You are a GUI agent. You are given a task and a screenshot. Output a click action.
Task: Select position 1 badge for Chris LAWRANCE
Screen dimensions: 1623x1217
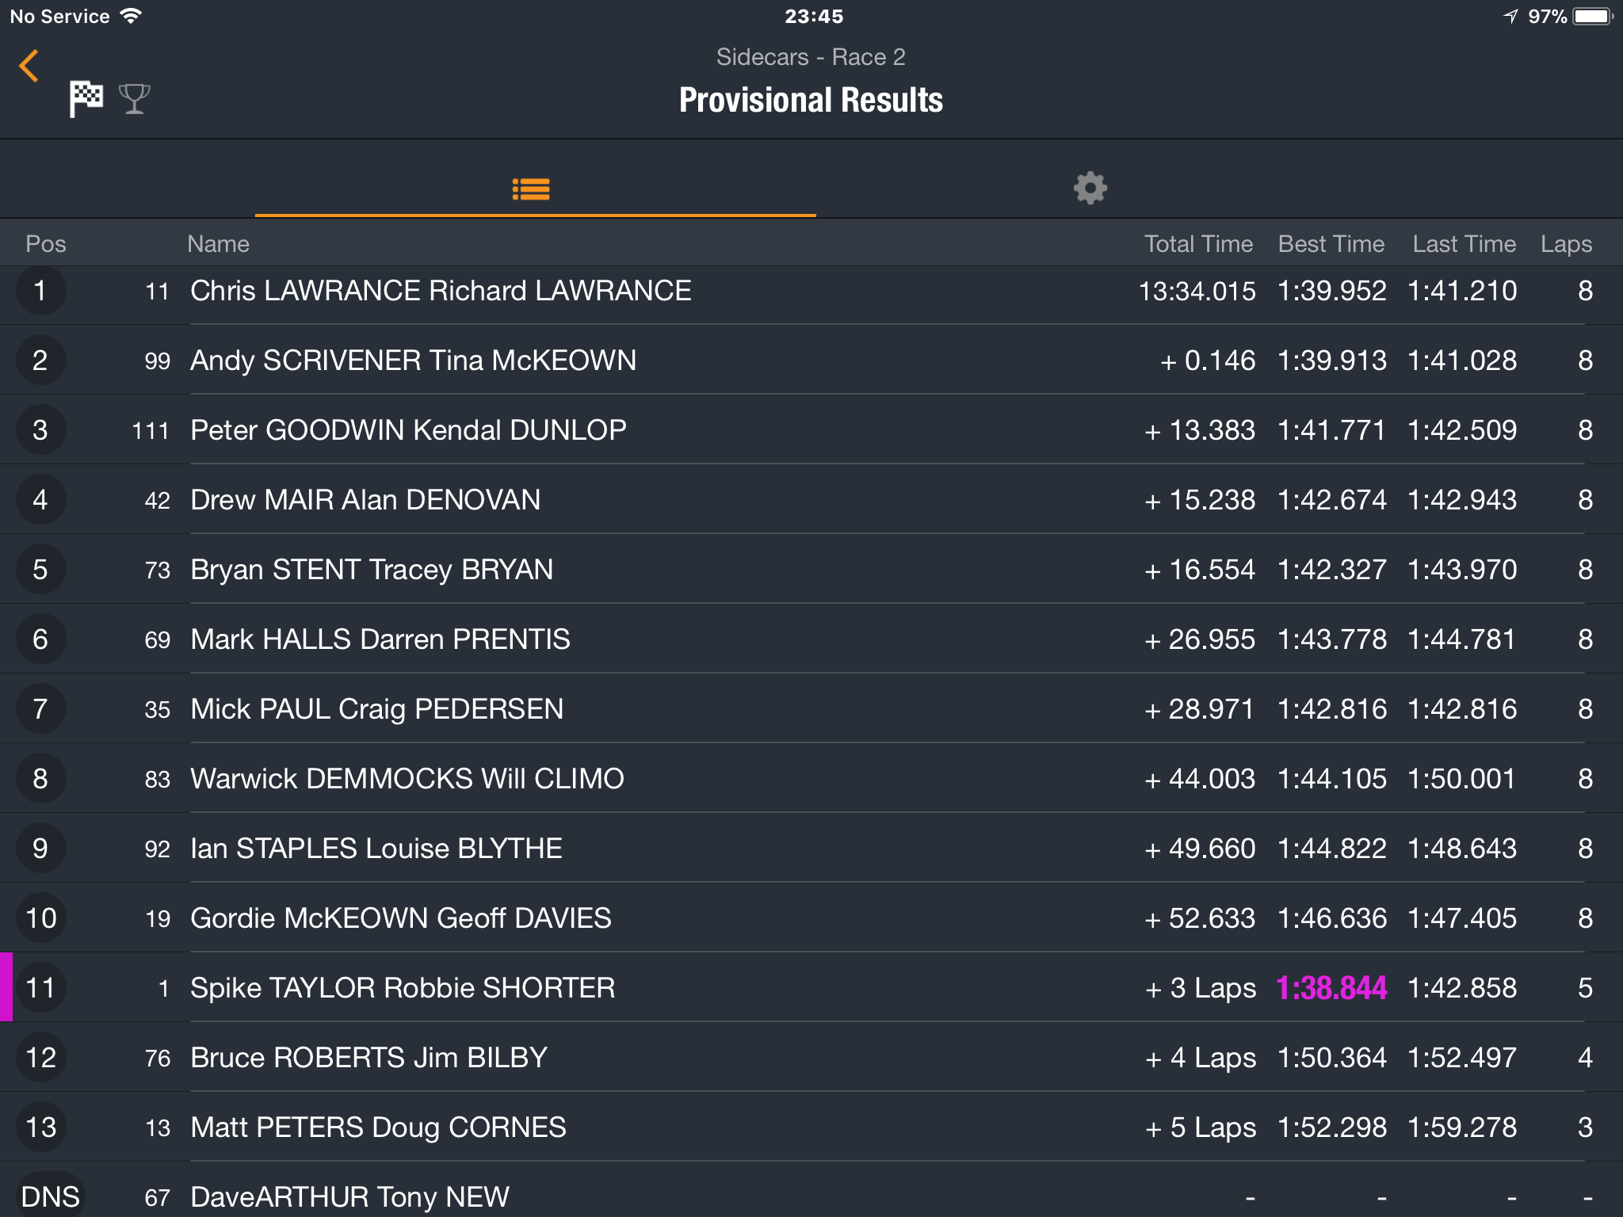40,291
